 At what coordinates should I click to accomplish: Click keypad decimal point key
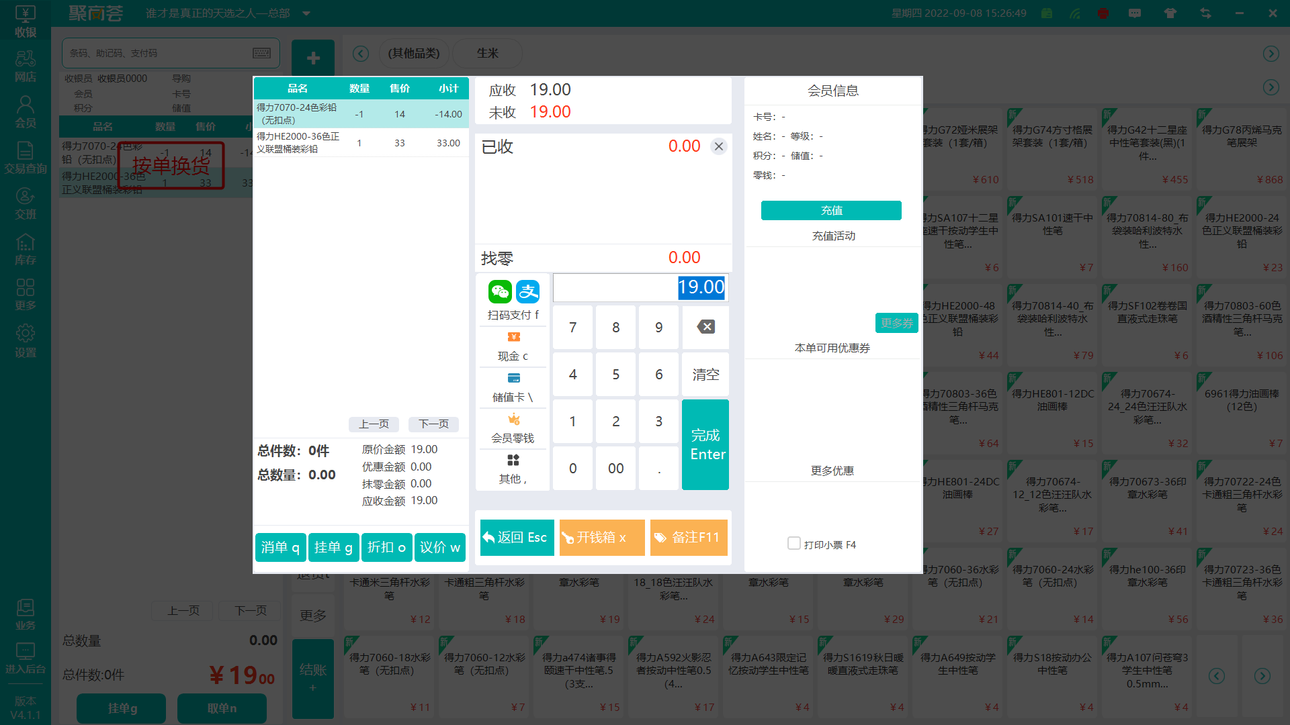pos(658,468)
